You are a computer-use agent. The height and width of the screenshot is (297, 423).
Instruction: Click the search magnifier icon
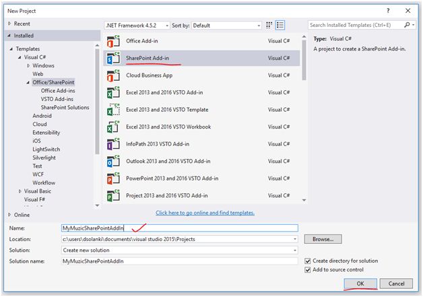407,25
